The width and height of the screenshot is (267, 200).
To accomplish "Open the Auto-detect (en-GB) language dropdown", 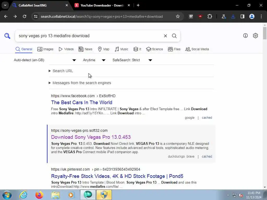I will point(45,60).
